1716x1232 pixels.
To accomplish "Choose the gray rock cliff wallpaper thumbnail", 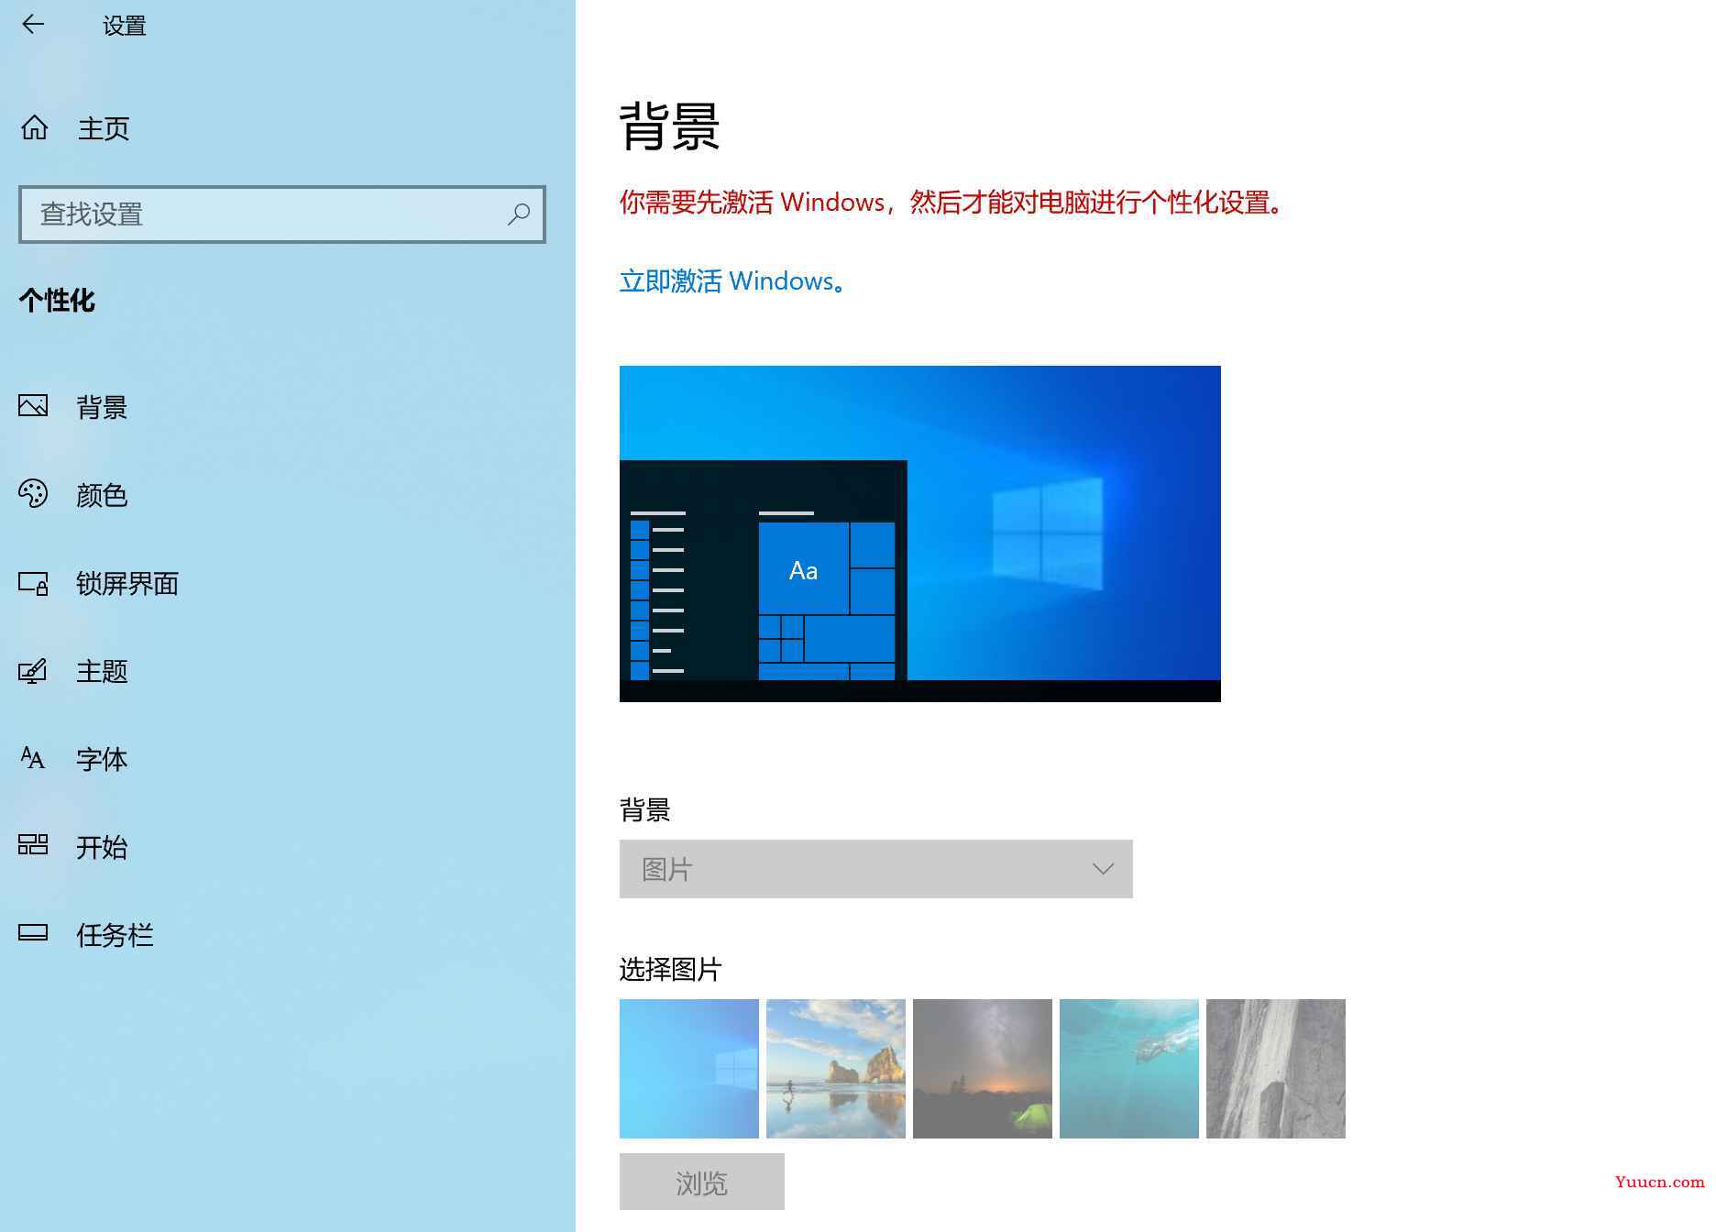I will click(1276, 1069).
